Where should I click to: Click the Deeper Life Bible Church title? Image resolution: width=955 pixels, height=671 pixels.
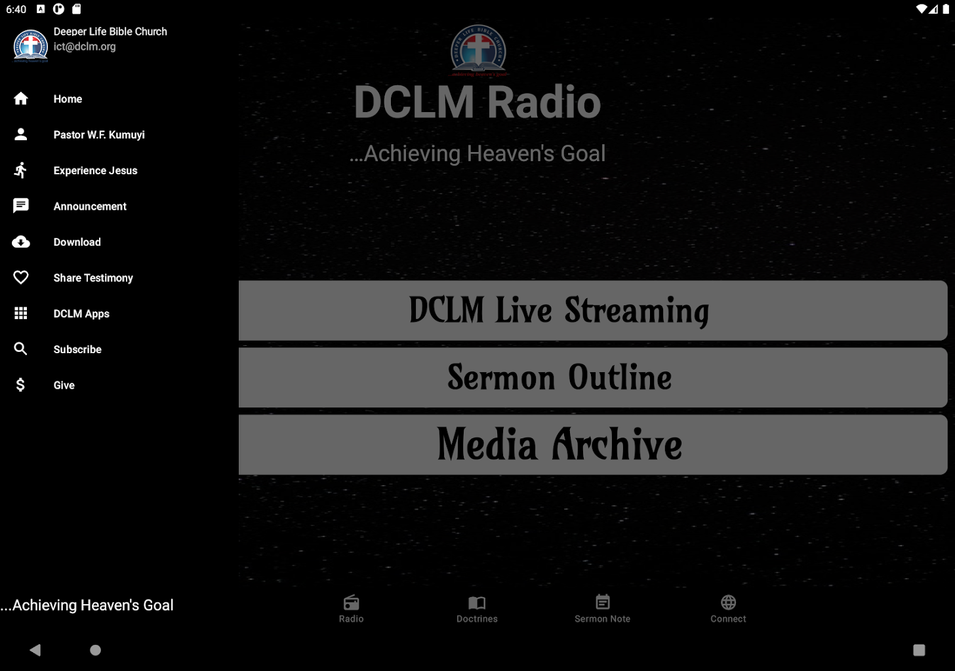(110, 31)
